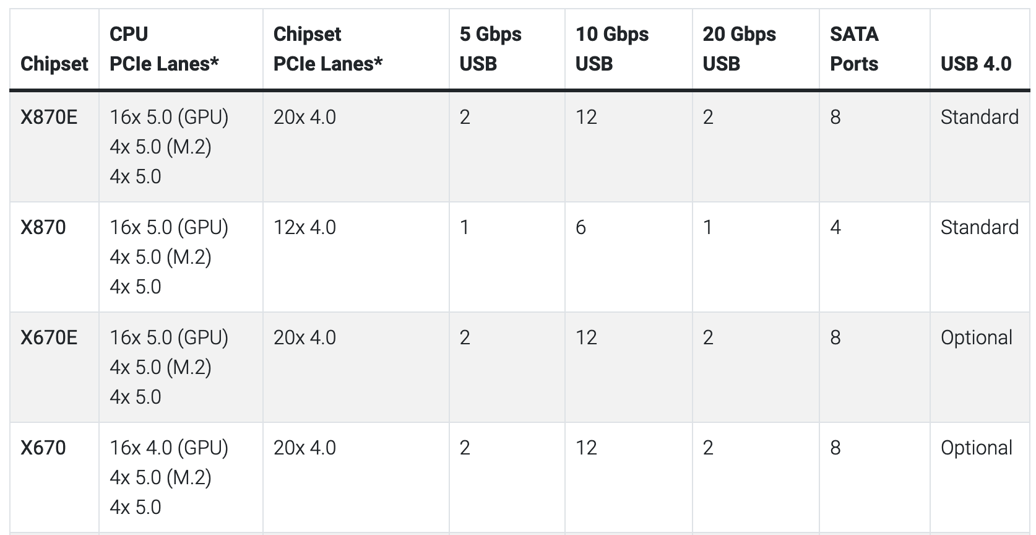1036x535 pixels.
Task: Click X670E's Optional USB 4.0 cell
Action: coord(976,337)
